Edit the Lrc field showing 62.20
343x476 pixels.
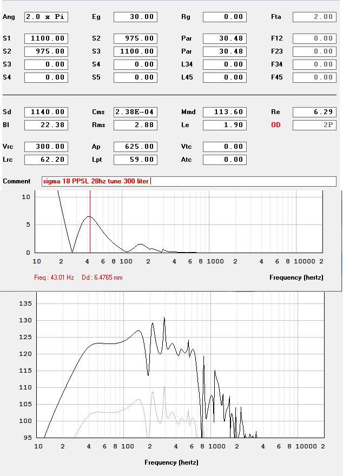coord(46,160)
